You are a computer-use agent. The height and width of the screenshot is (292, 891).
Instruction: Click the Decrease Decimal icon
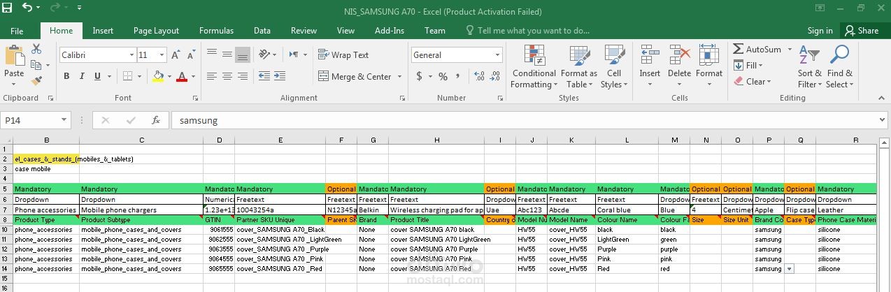tap(494, 77)
